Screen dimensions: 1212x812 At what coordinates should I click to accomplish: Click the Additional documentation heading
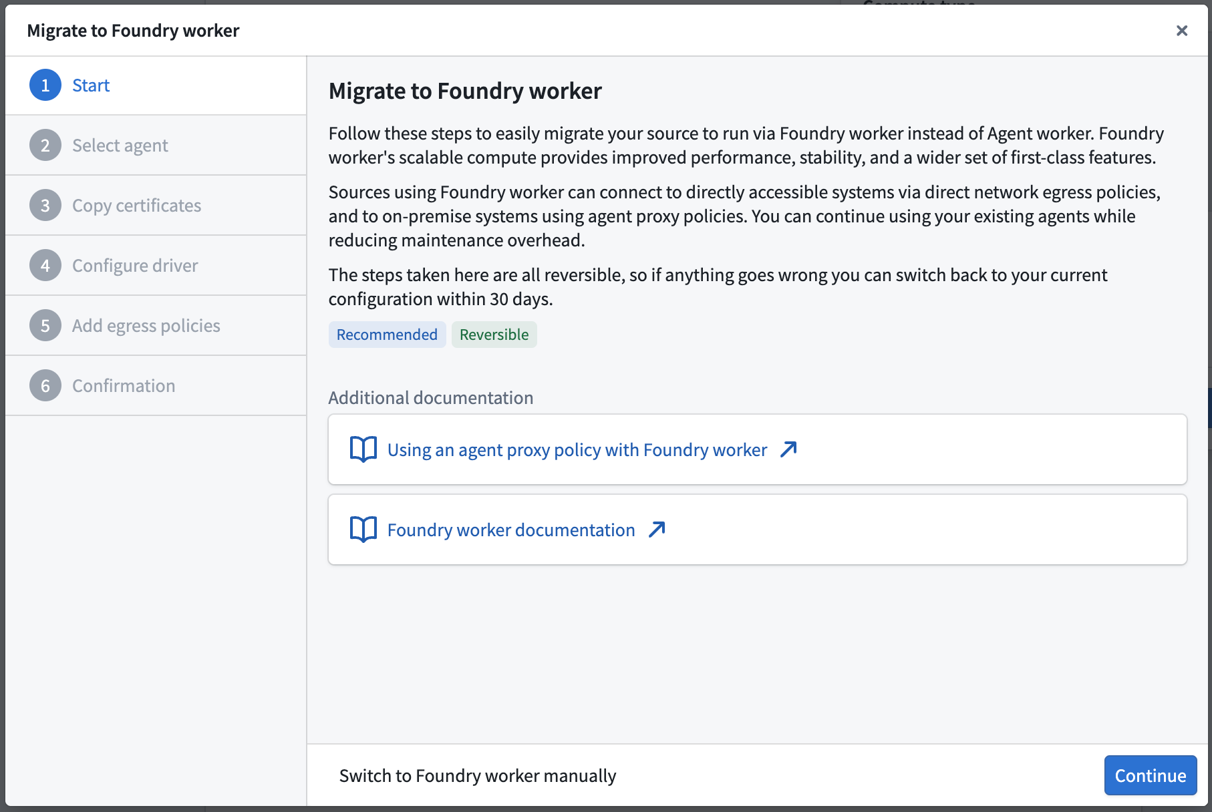pyautogui.click(x=431, y=398)
